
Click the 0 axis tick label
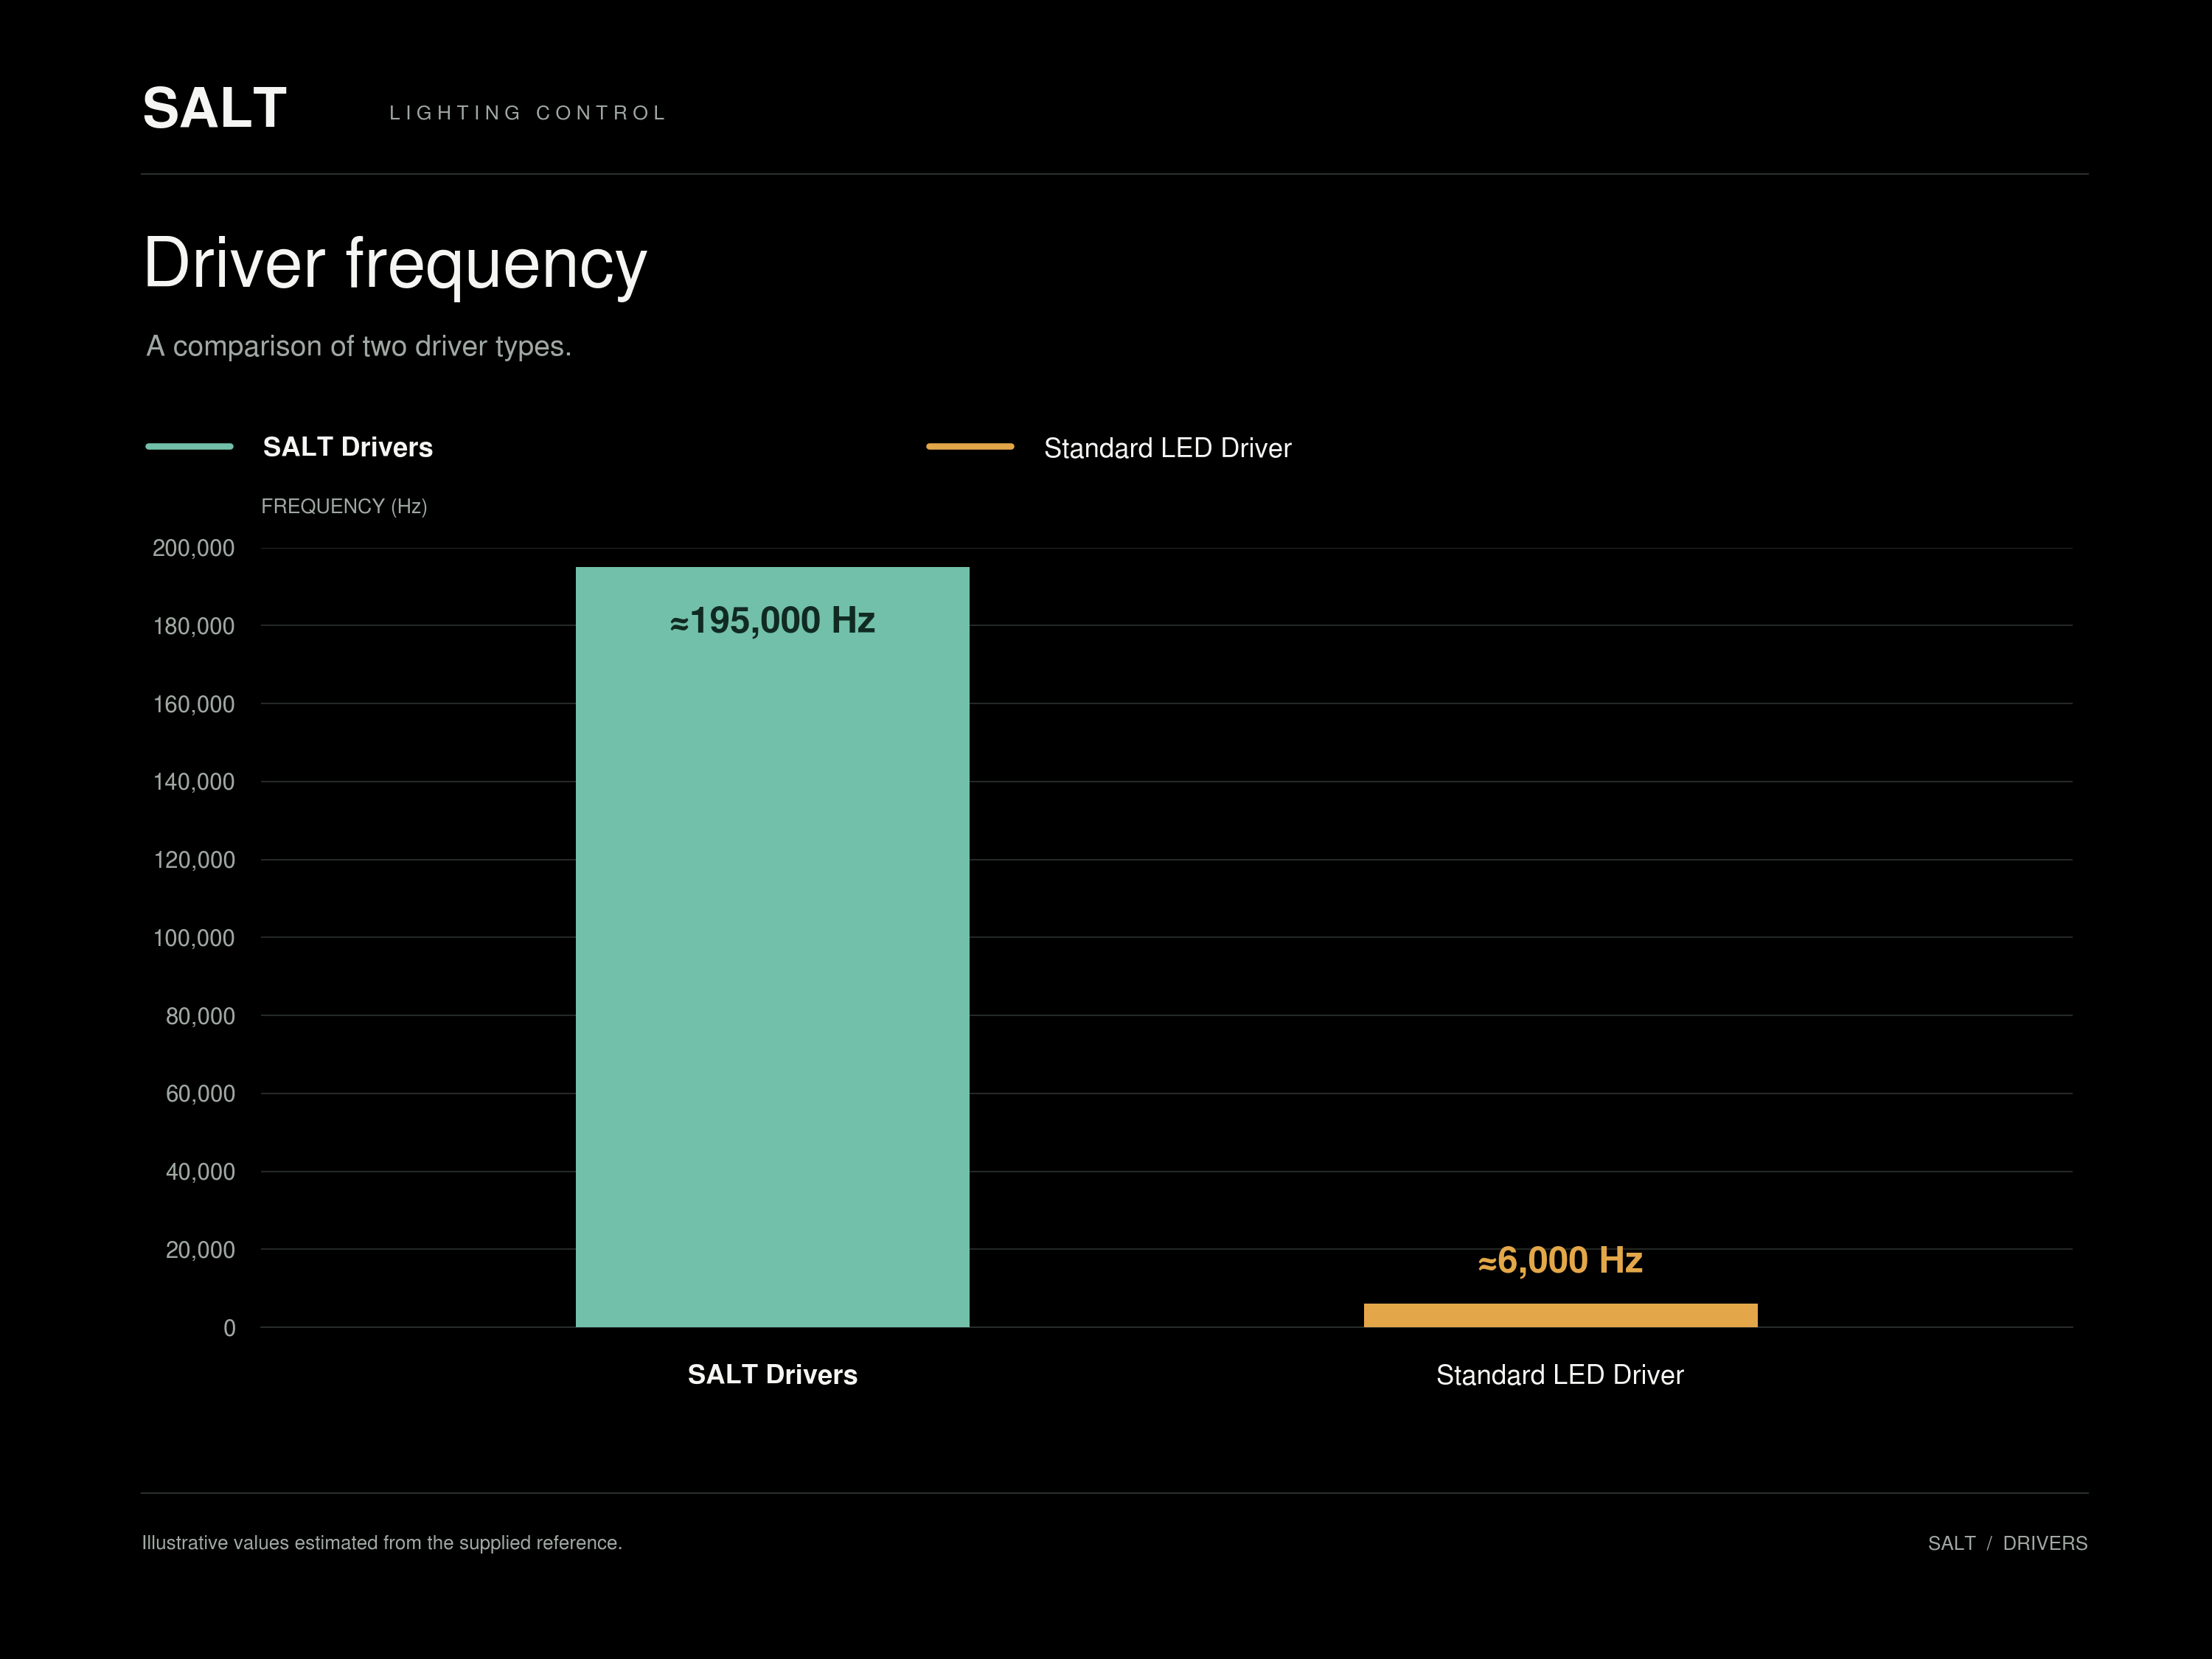[x=229, y=1328]
